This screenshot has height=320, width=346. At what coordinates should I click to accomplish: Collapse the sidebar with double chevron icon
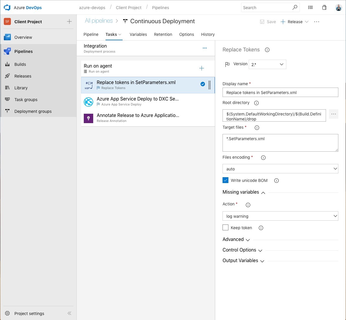point(69,313)
